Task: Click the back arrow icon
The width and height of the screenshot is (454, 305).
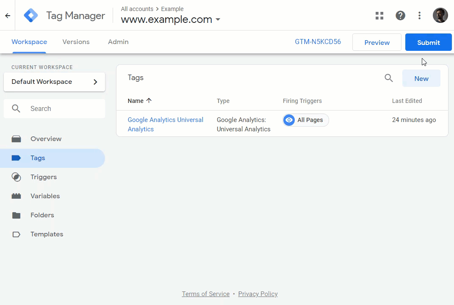Action: (8, 16)
